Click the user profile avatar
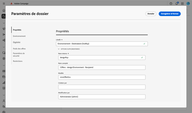 point(188,4)
